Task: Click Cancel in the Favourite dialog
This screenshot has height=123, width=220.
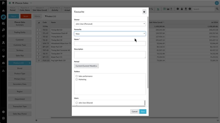Action: pos(135,112)
